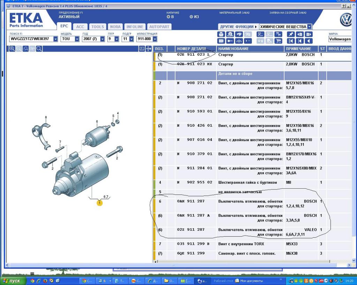This screenshot has height=285, width=357.
Task: Select part number 02Z 911 287
Action: point(191,230)
